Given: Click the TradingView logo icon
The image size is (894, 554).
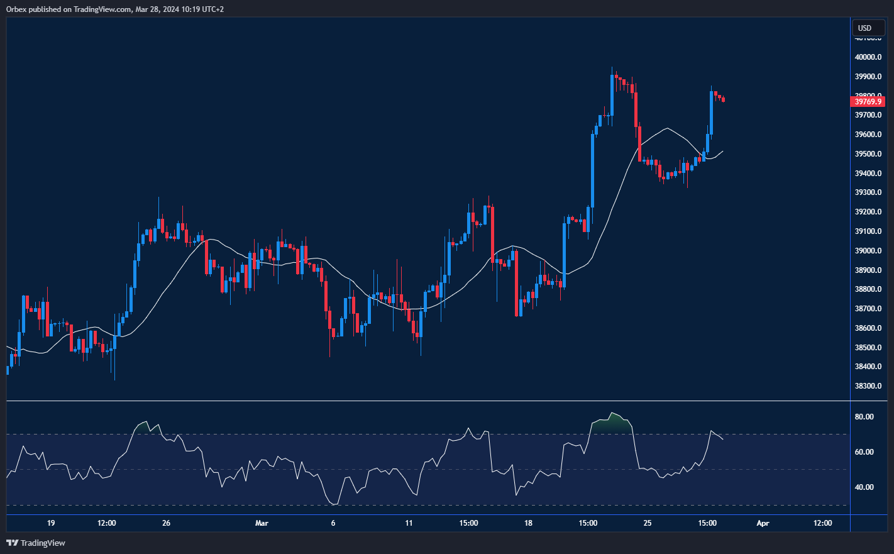Looking at the screenshot, I should [x=12, y=543].
